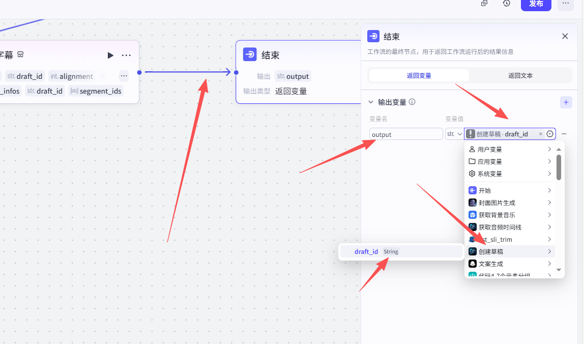
Task: Clear the selected draft_id variable value
Action: [541, 134]
